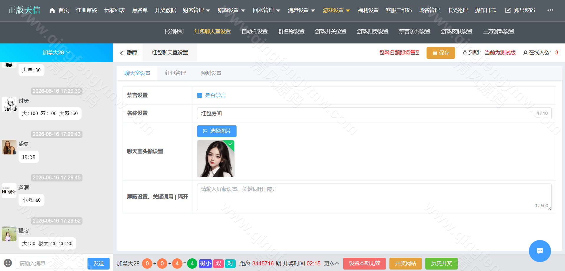Viewport: 565px width, 271px height.
Task: Open 红包聊天室设置 submenu item
Action: pos(213,31)
